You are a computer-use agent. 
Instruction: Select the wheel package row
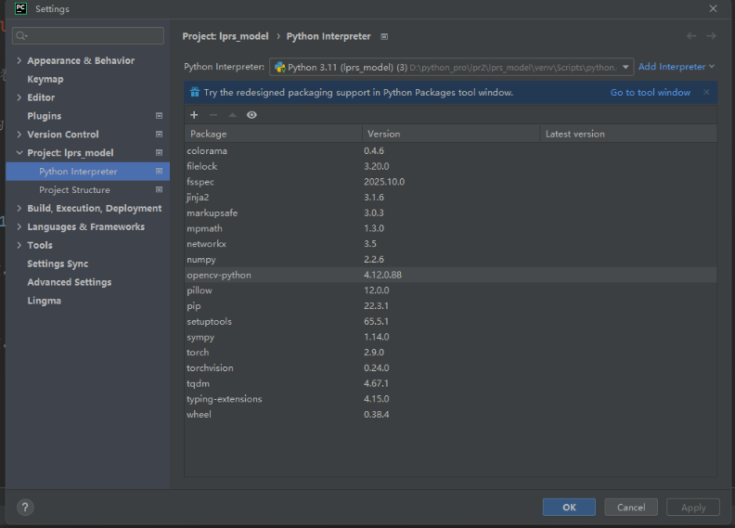point(450,414)
